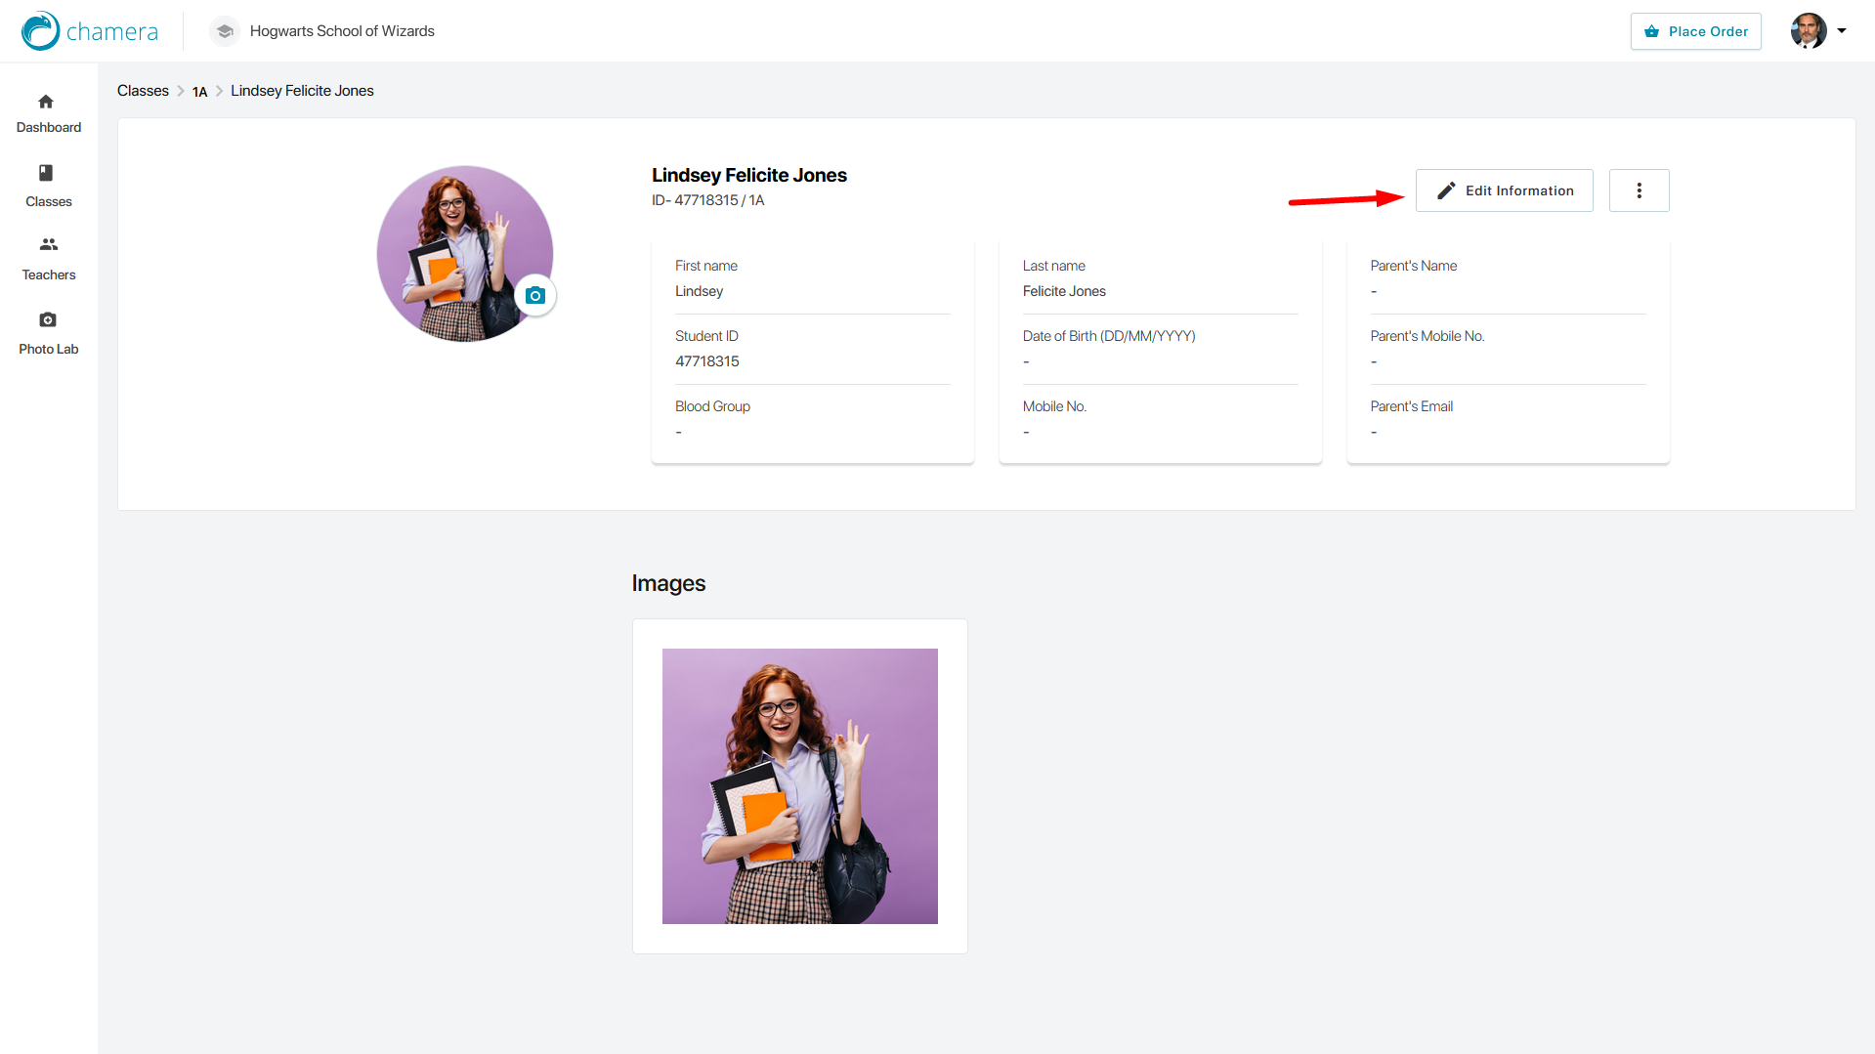Select Hogwarts School of Wizards name

[342, 31]
